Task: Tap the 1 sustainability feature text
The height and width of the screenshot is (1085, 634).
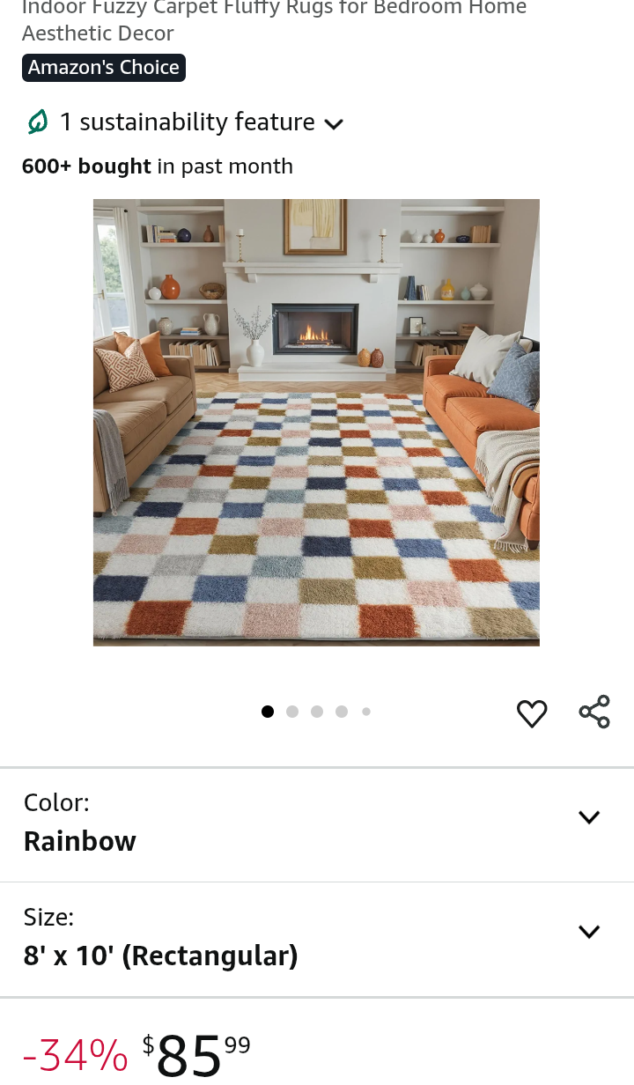Action: pos(187,122)
